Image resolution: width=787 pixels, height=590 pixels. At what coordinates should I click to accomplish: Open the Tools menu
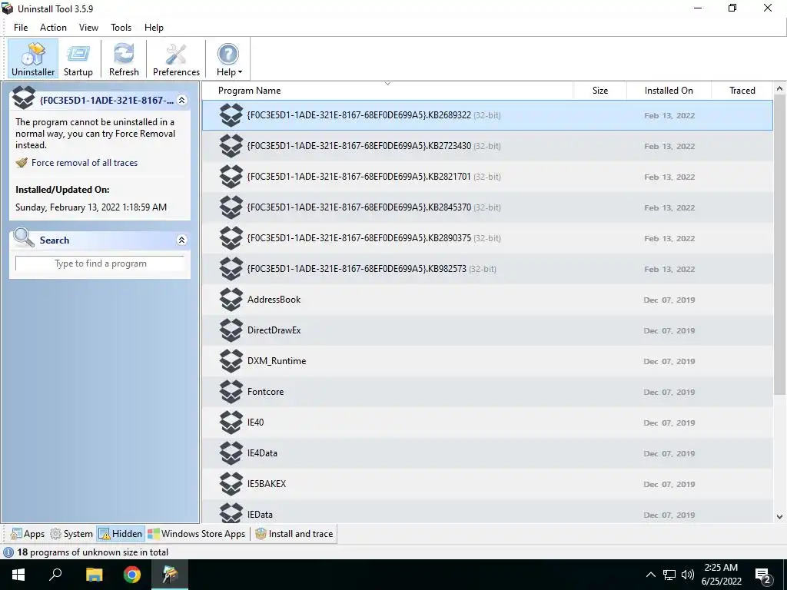coord(121,28)
